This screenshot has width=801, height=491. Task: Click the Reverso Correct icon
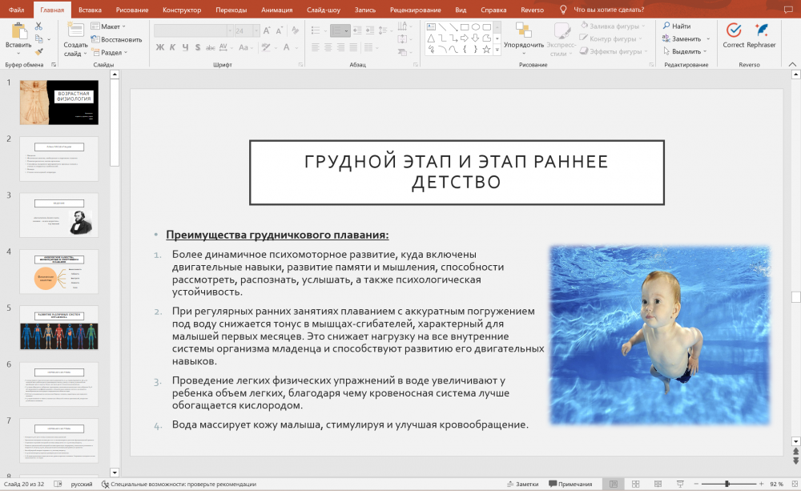(x=733, y=30)
